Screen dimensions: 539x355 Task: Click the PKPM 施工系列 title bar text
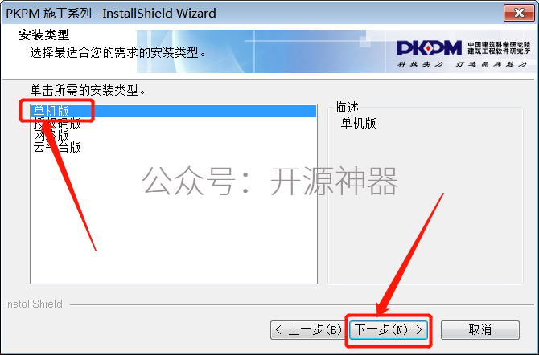(111, 14)
